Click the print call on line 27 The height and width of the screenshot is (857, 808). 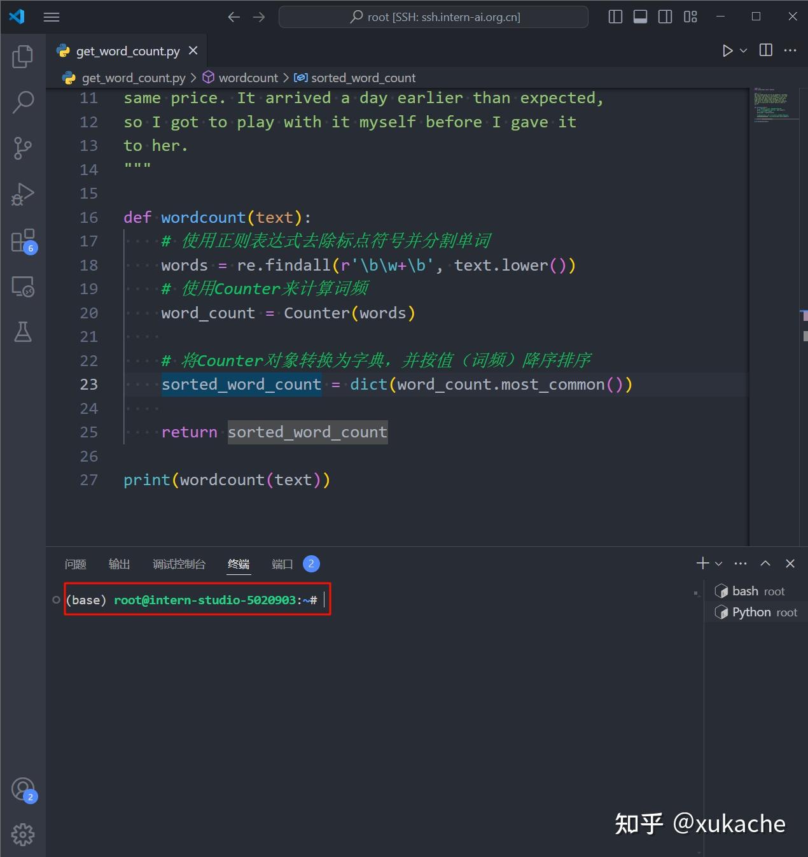tap(147, 480)
